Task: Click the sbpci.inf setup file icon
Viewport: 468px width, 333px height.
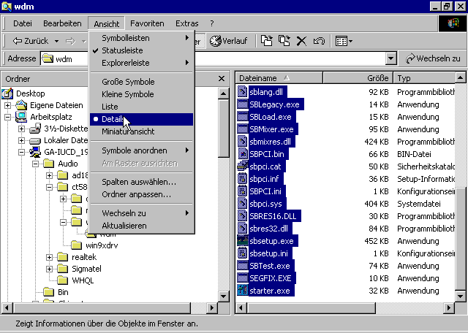Action: point(242,179)
